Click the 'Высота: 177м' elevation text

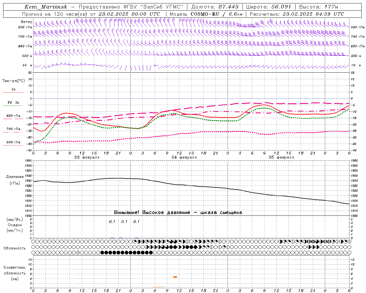click(319, 7)
